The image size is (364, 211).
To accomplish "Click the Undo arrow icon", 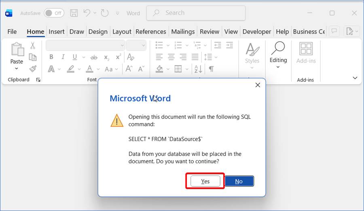I will click(87, 13).
